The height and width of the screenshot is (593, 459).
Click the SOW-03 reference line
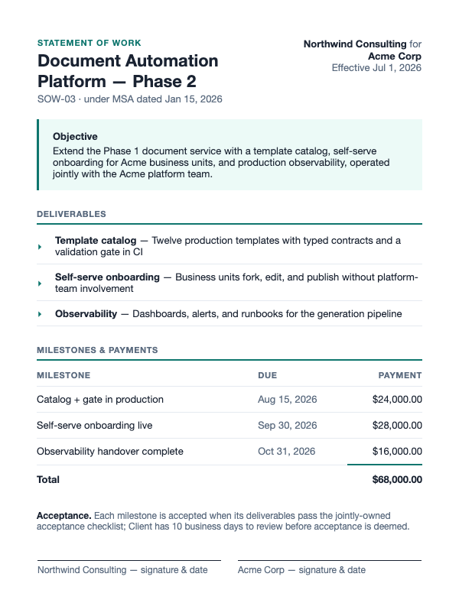coord(129,99)
